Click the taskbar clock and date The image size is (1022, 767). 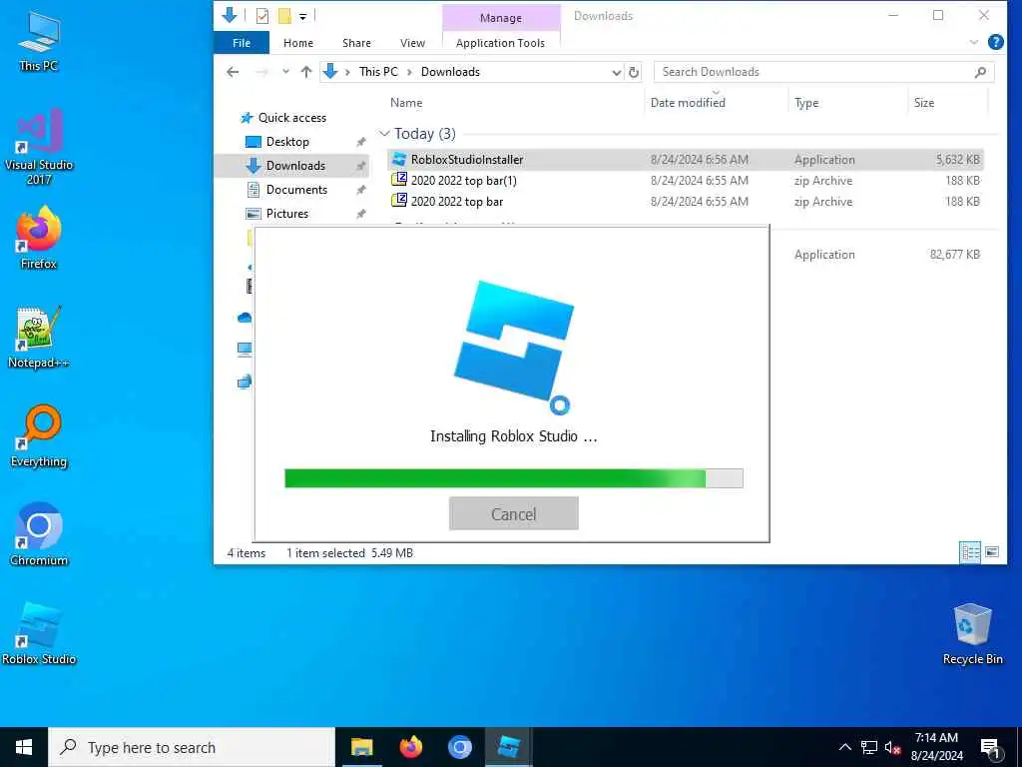point(936,747)
